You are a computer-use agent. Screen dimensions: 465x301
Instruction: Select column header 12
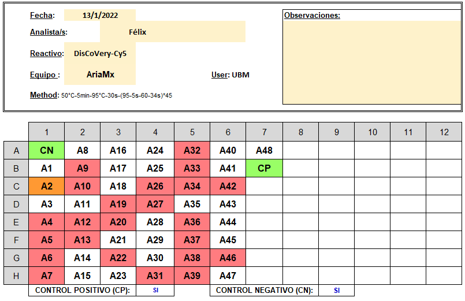point(444,132)
